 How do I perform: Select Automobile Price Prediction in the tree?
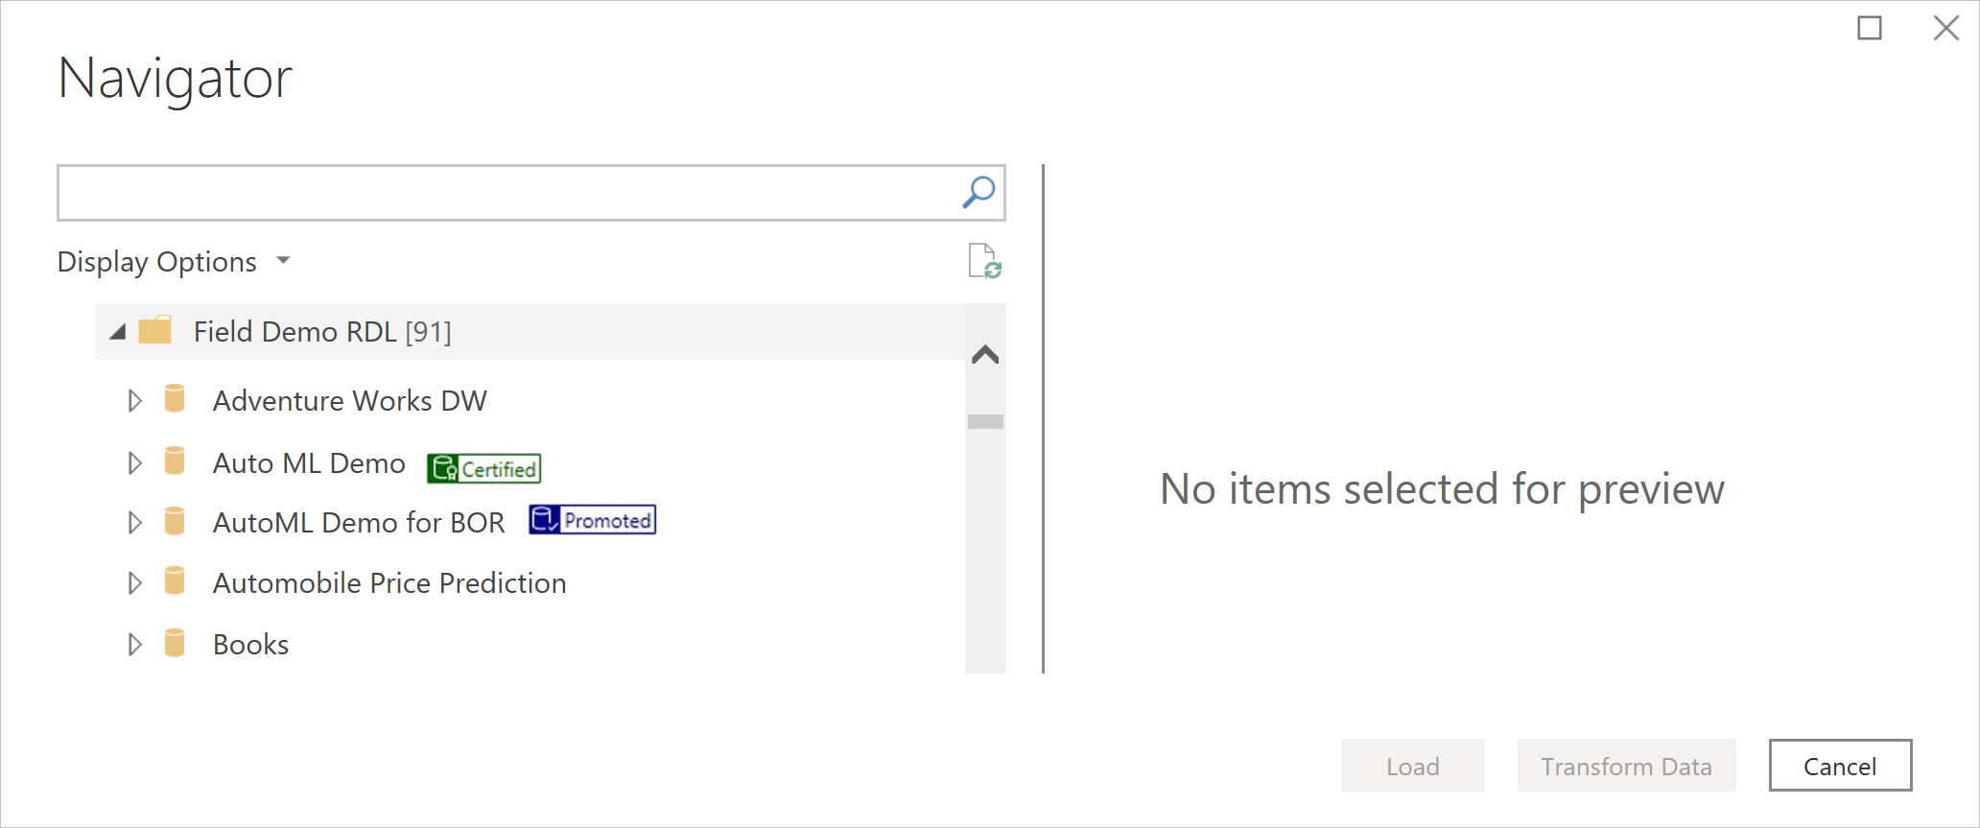(389, 583)
